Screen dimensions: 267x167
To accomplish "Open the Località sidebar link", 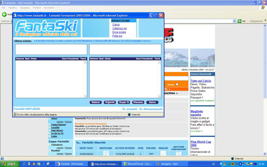I will click(x=55, y=127).
